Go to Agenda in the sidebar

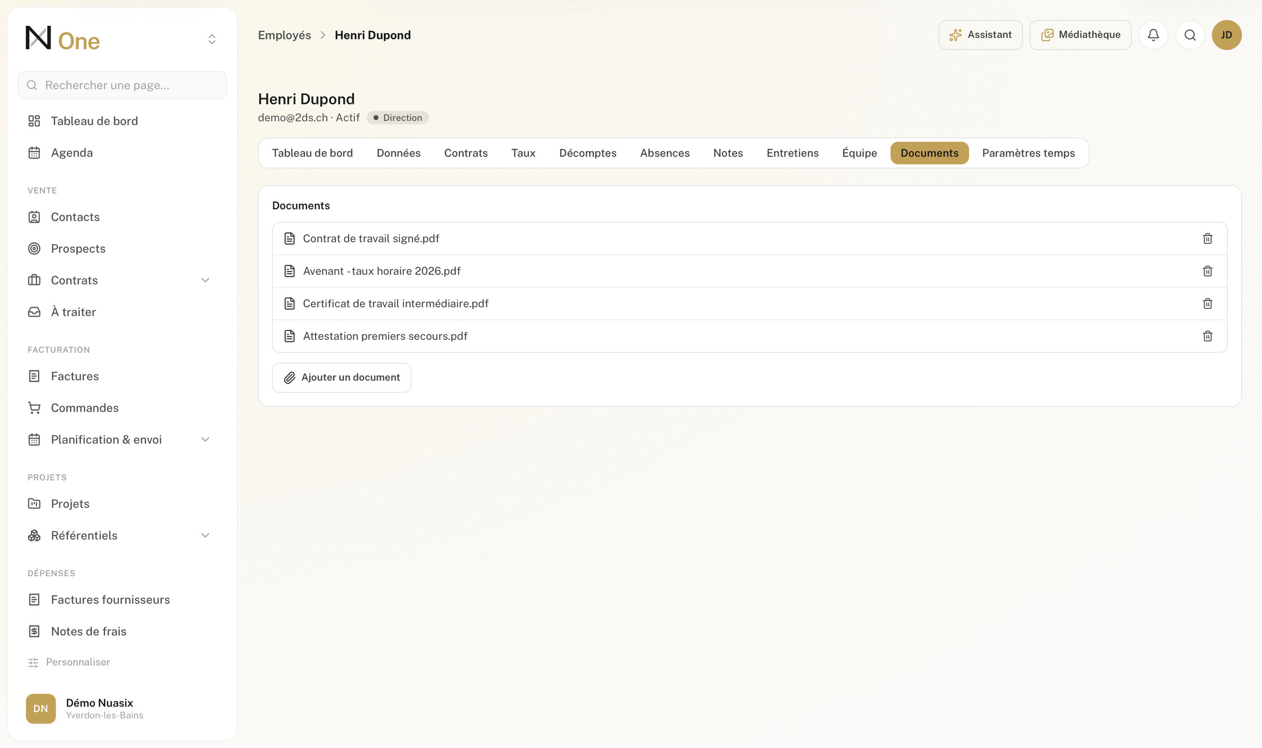click(x=121, y=153)
